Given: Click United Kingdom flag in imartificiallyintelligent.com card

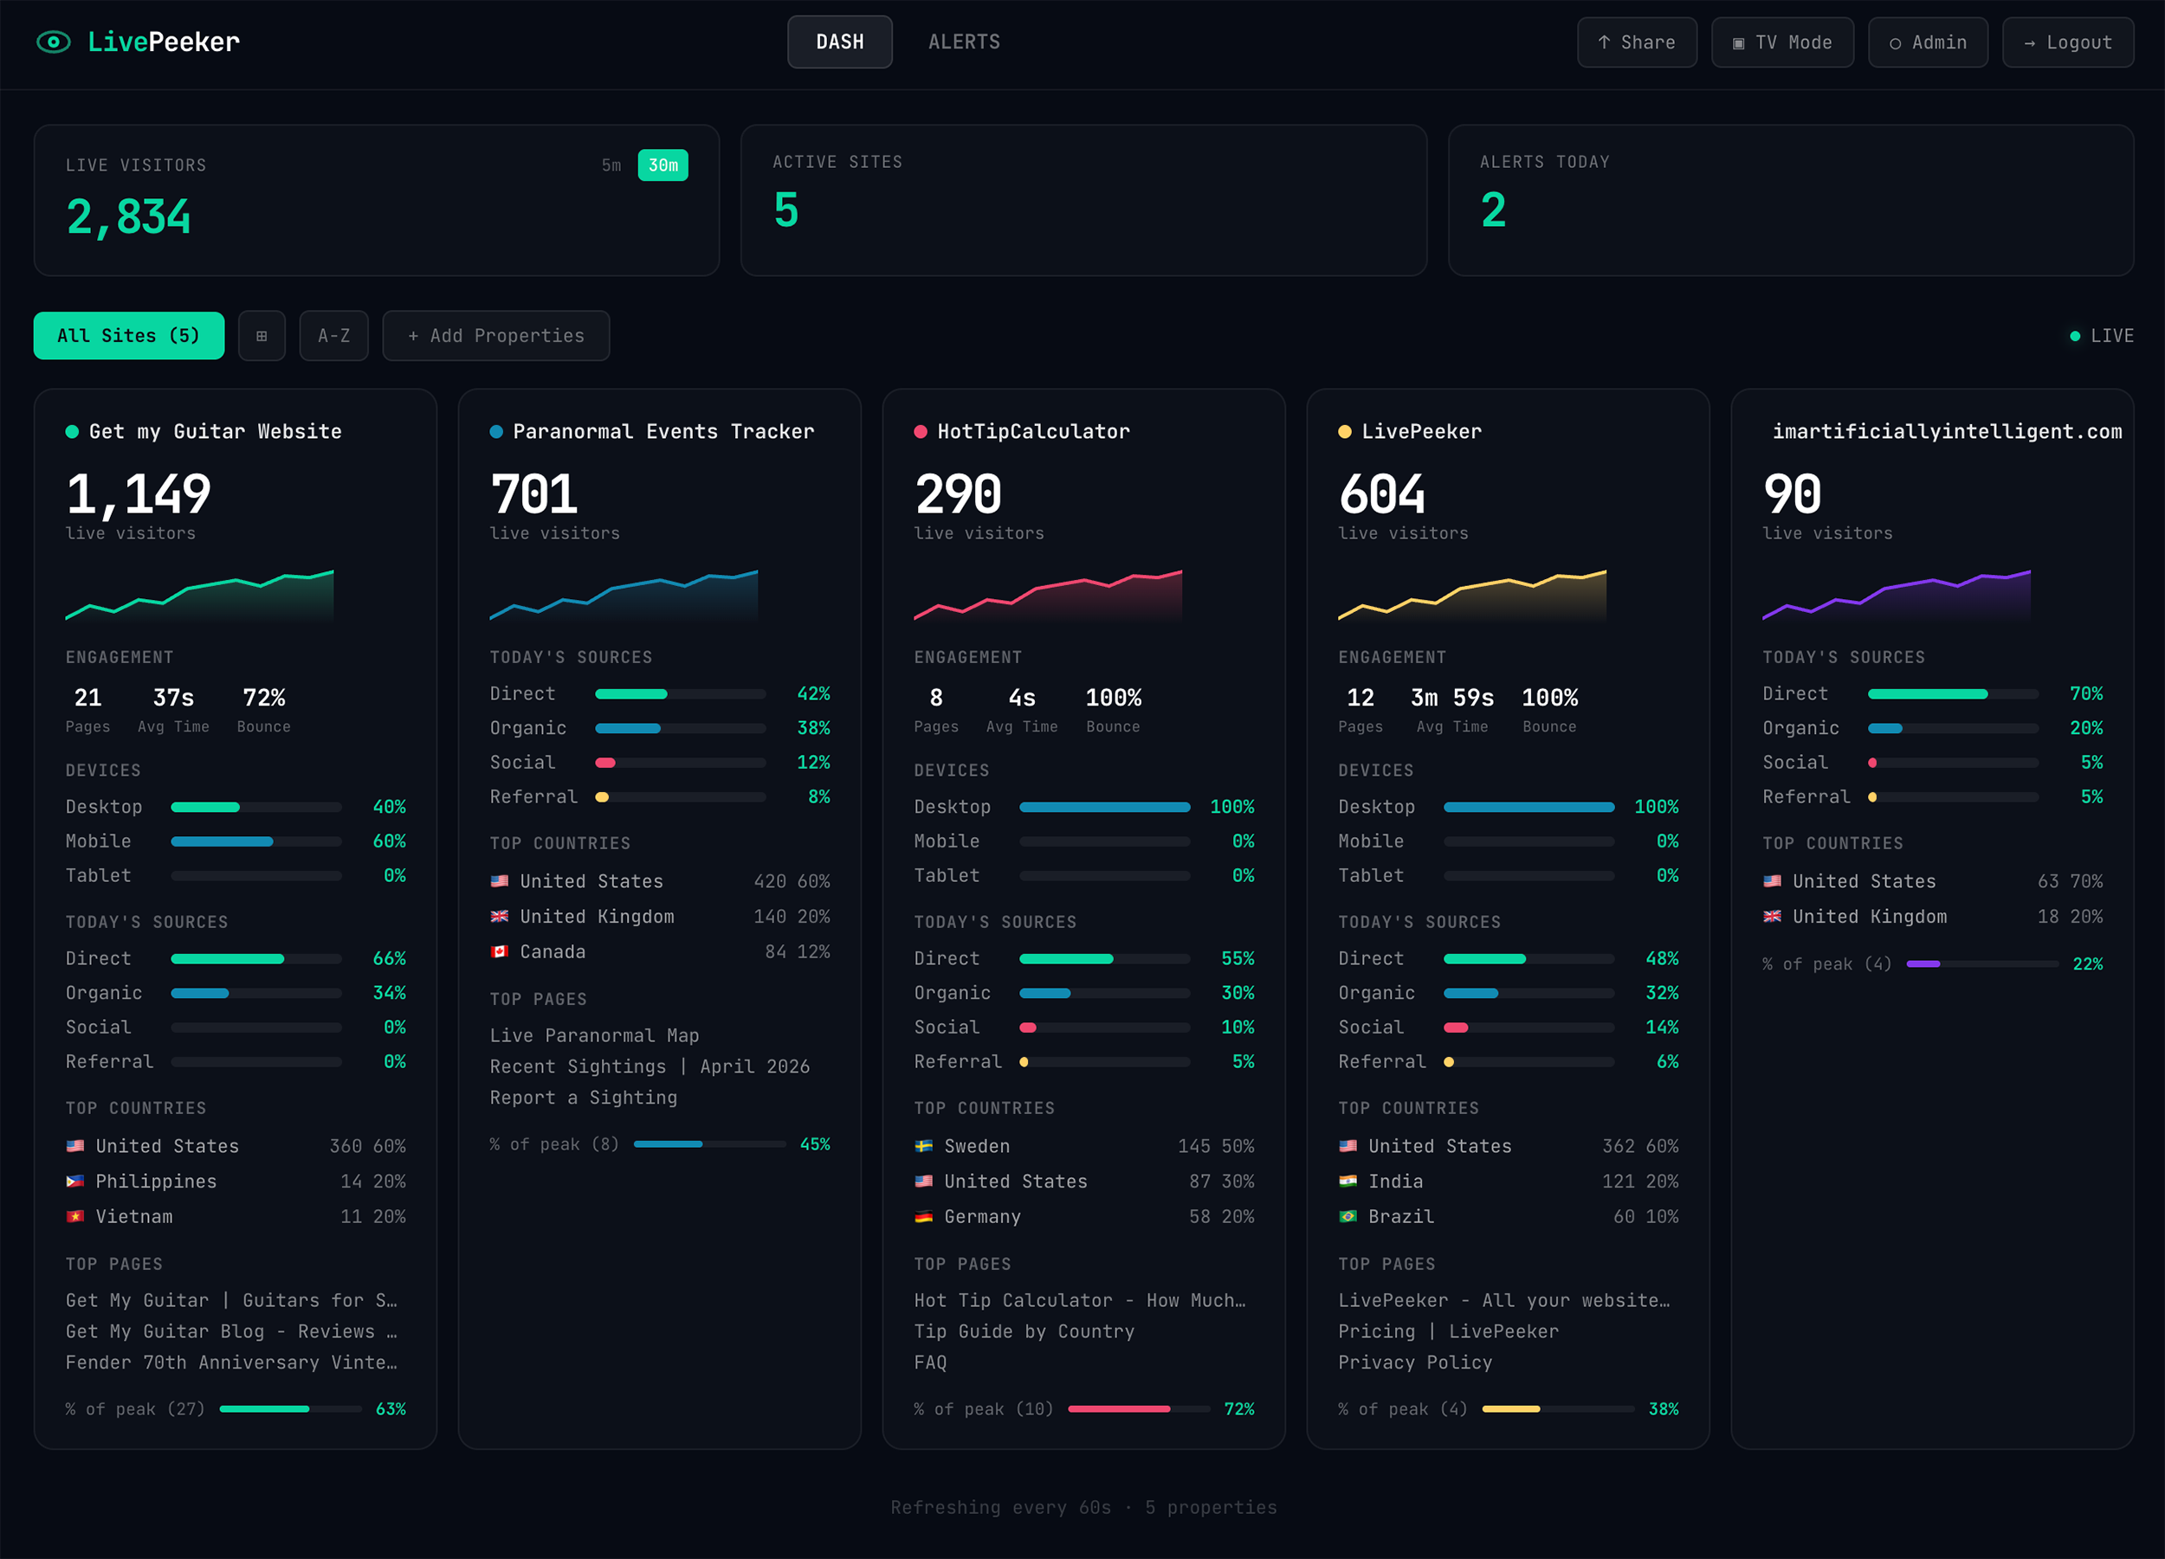Looking at the screenshot, I should pyautogui.click(x=1772, y=916).
